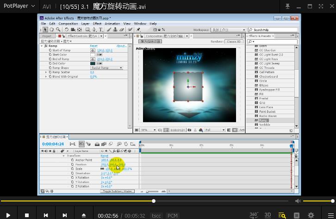The image size is (336, 219).
Task: Open PotPlayer settings gear
Action: tap(311, 215)
